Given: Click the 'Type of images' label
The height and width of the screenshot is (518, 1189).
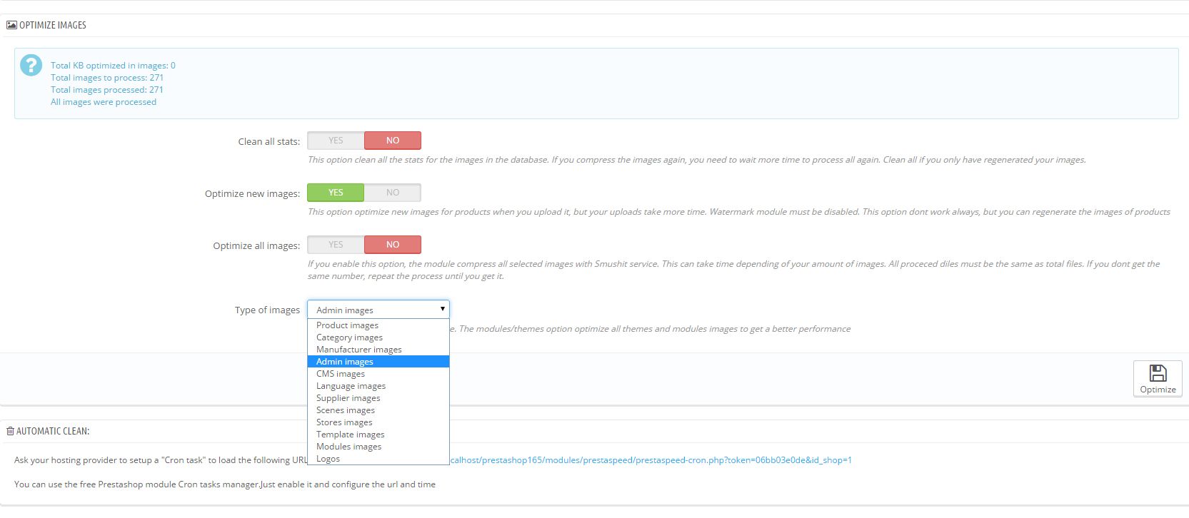Looking at the screenshot, I should tap(267, 310).
